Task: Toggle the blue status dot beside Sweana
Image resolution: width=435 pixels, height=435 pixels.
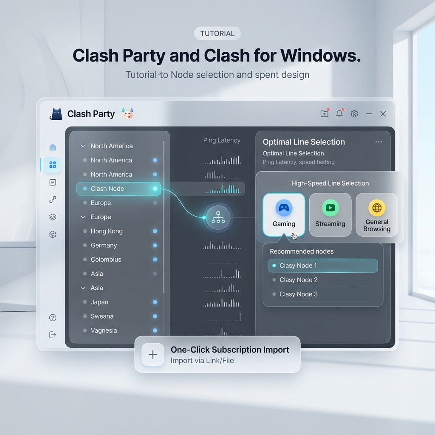Action: 155,316
